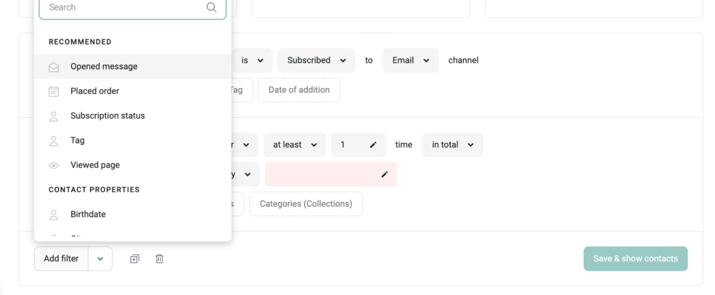Click the Add filter button
Image resolution: width=715 pixels, height=295 pixels.
(x=61, y=259)
